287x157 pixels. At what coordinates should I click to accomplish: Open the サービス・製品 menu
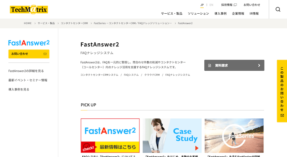click(x=172, y=14)
